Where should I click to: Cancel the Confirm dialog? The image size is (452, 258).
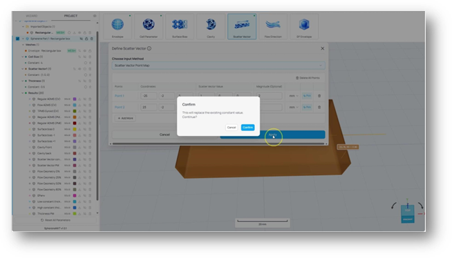232,128
